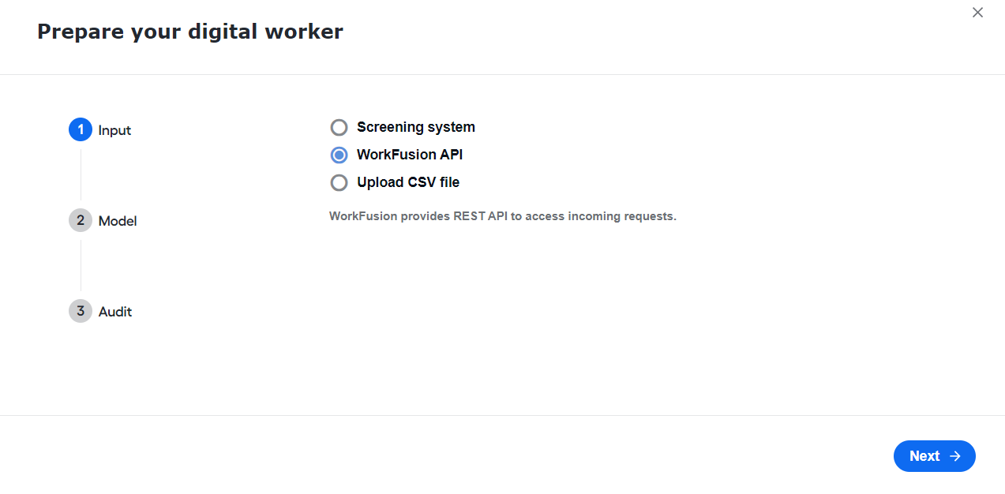This screenshot has height=494, width=1005.
Task: Select the Screening system radio button
Action: point(339,127)
